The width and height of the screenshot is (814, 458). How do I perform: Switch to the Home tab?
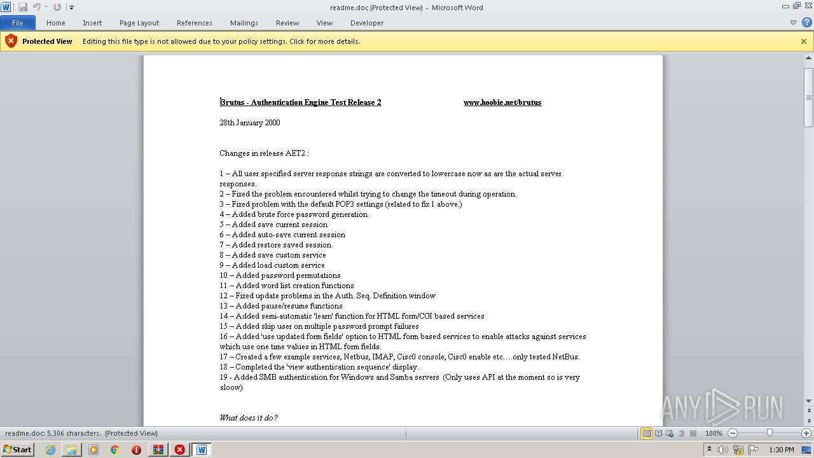click(56, 23)
